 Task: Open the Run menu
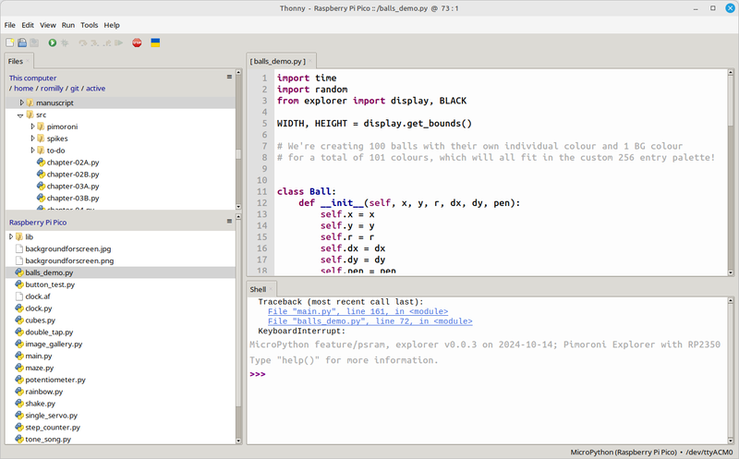68,25
